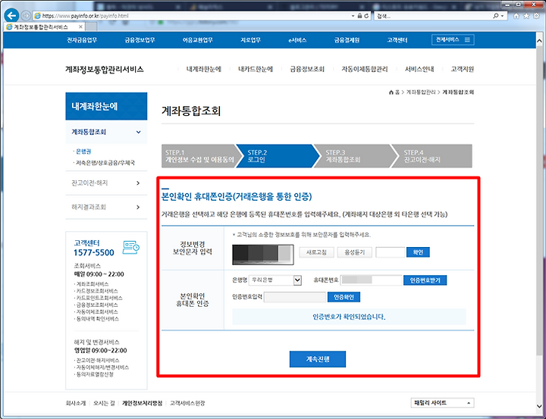Image resolution: width=546 pixels, height=419 pixels.
Task: Click the 계좌정보통합관리서비스 site logo
Action: point(105,69)
